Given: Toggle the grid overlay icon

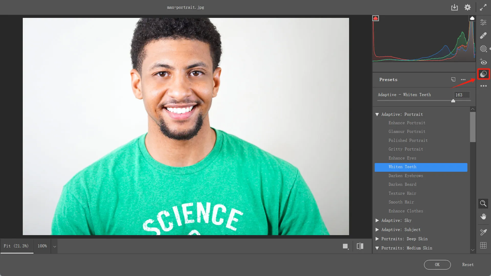Looking at the screenshot, I should [x=483, y=245].
